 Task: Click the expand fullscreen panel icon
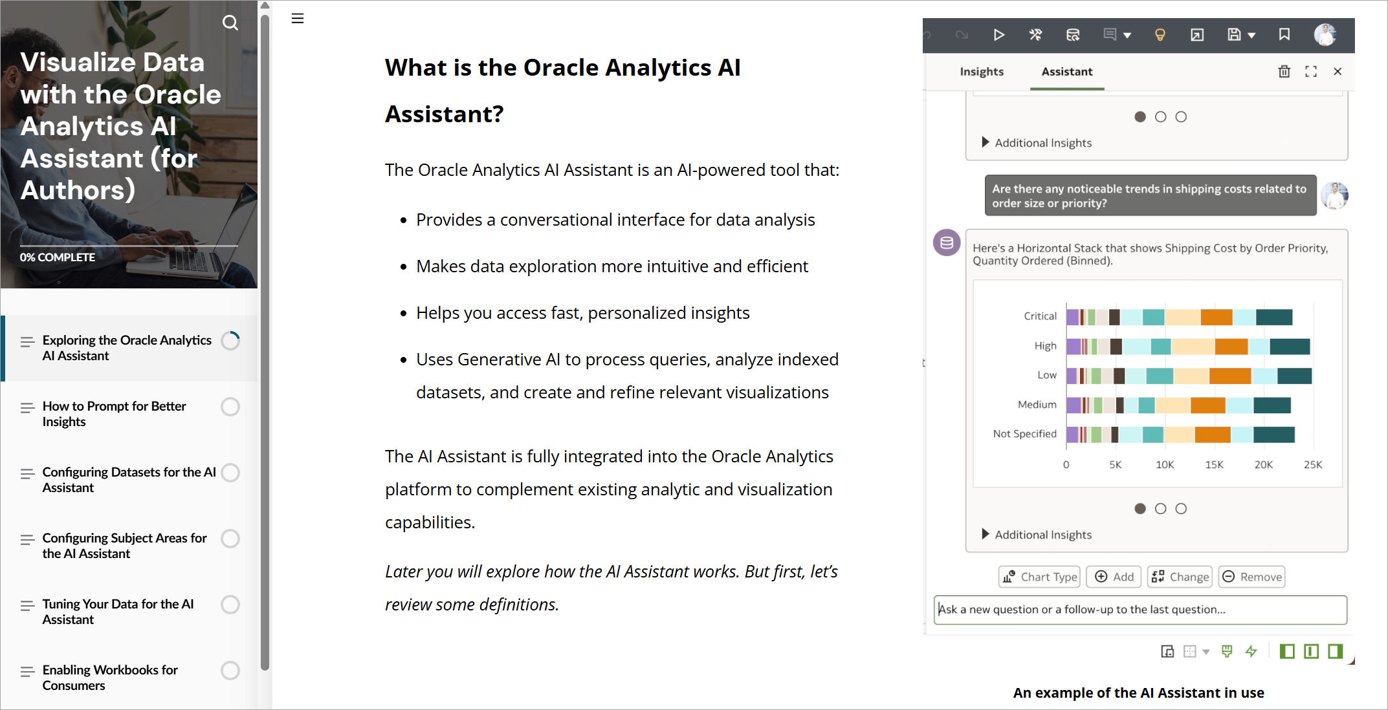(x=1311, y=72)
